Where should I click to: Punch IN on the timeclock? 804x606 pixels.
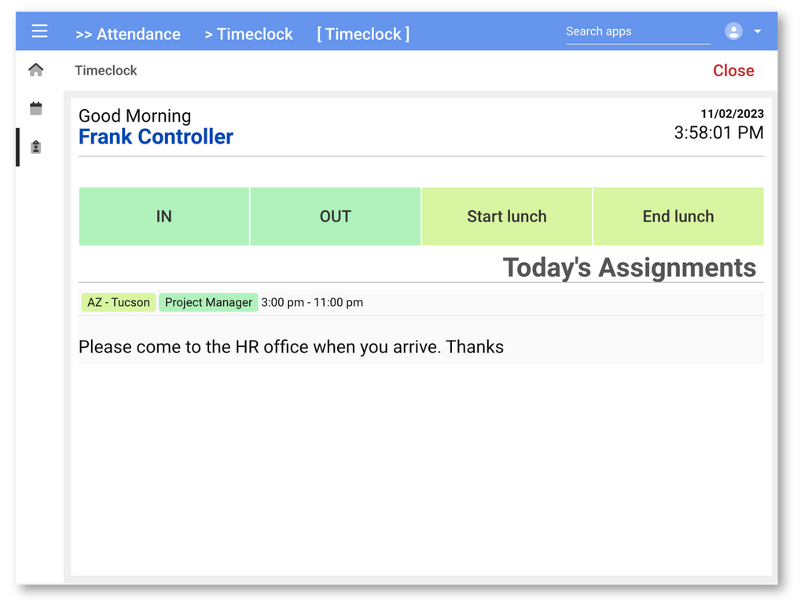[x=163, y=217]
